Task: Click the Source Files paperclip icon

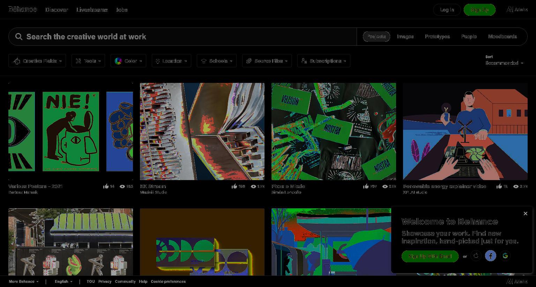Action: 249,61
